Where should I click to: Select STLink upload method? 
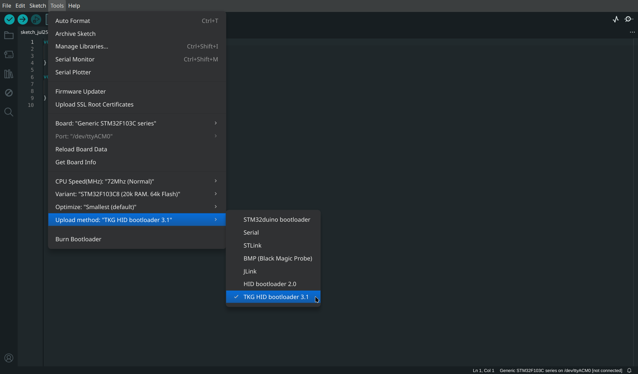(x=273, y=246)
